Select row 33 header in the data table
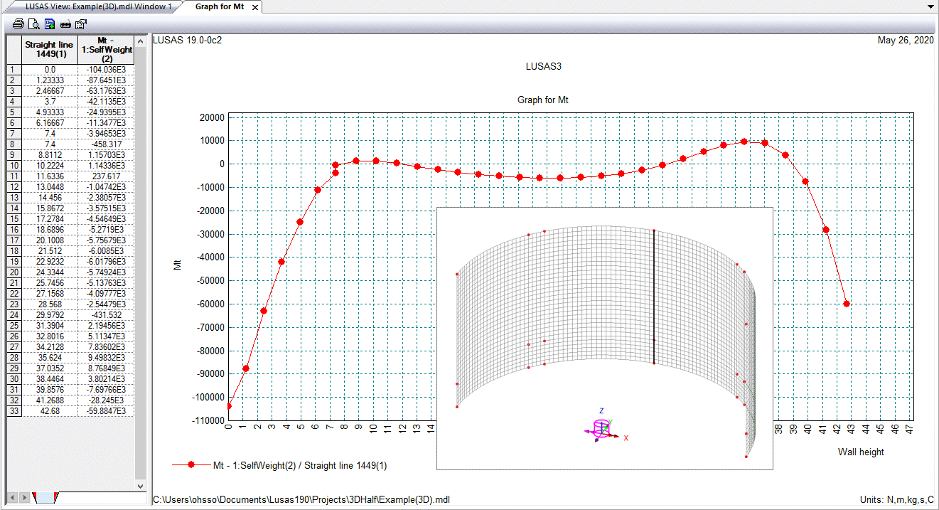This screenshot has height=510, width=939. click(x=14, y=411)
